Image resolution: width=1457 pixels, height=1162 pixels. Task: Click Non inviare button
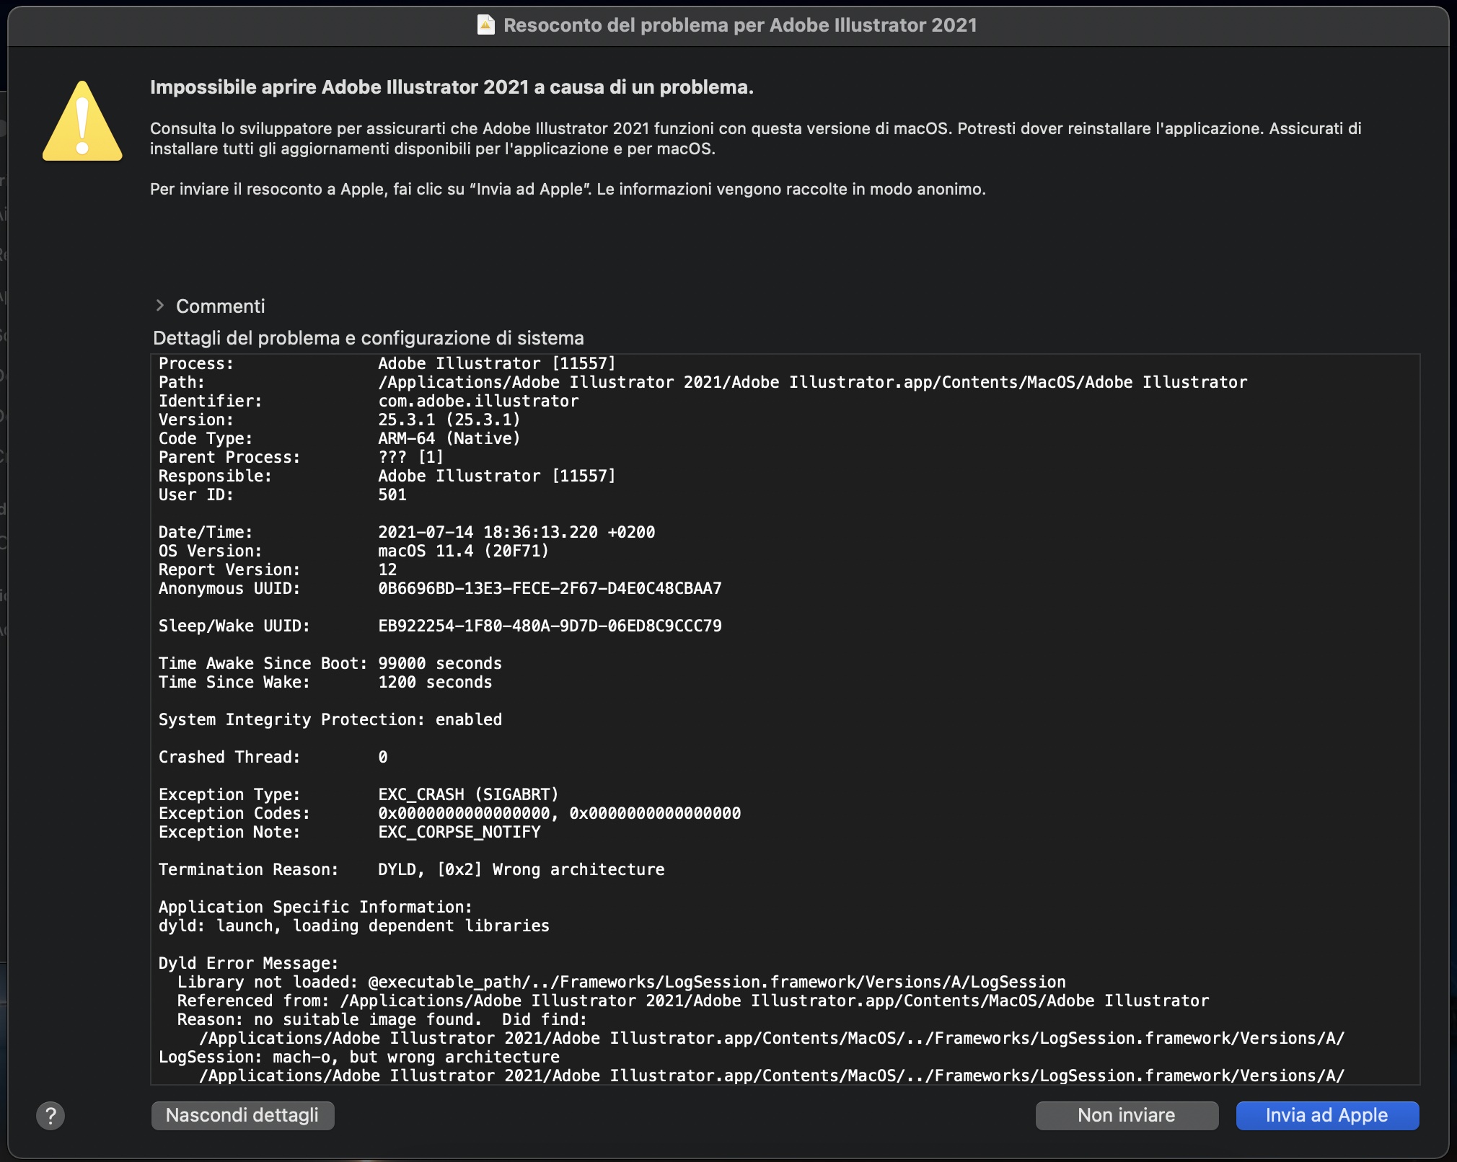[x=1127, y=1115]
